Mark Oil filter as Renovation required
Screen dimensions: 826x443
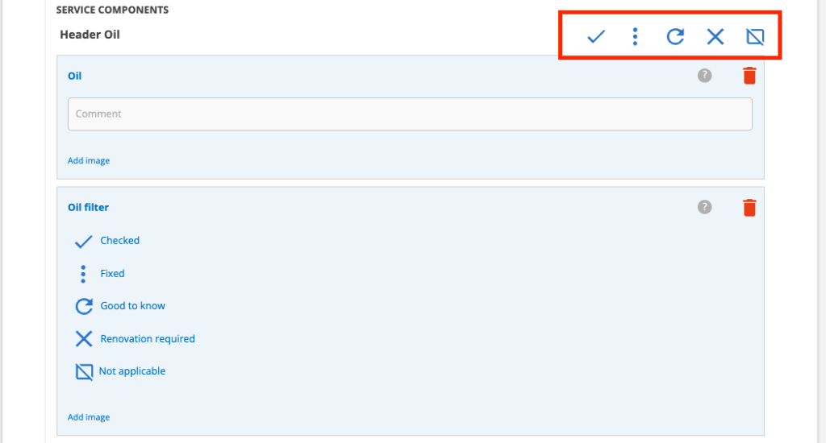[135, 339]
